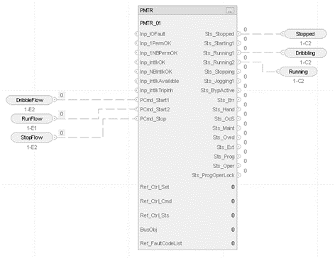This screenshot has height=258, width=335.
Task: Click the Inp_IntlkOK input pin
Action: coord(136,62)
